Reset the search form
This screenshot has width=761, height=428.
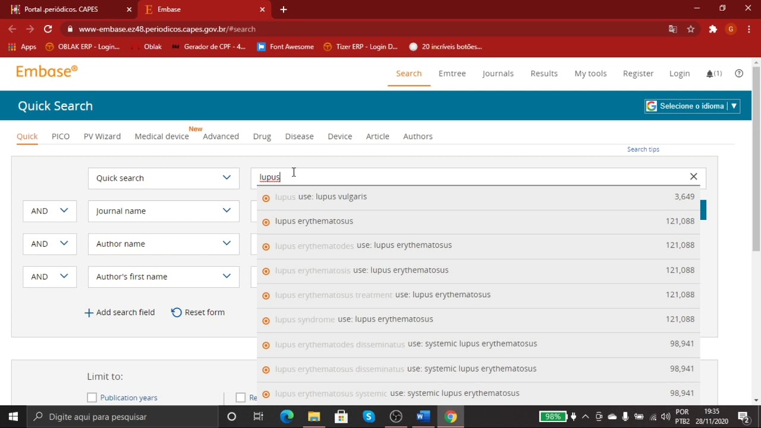point(198,312)
